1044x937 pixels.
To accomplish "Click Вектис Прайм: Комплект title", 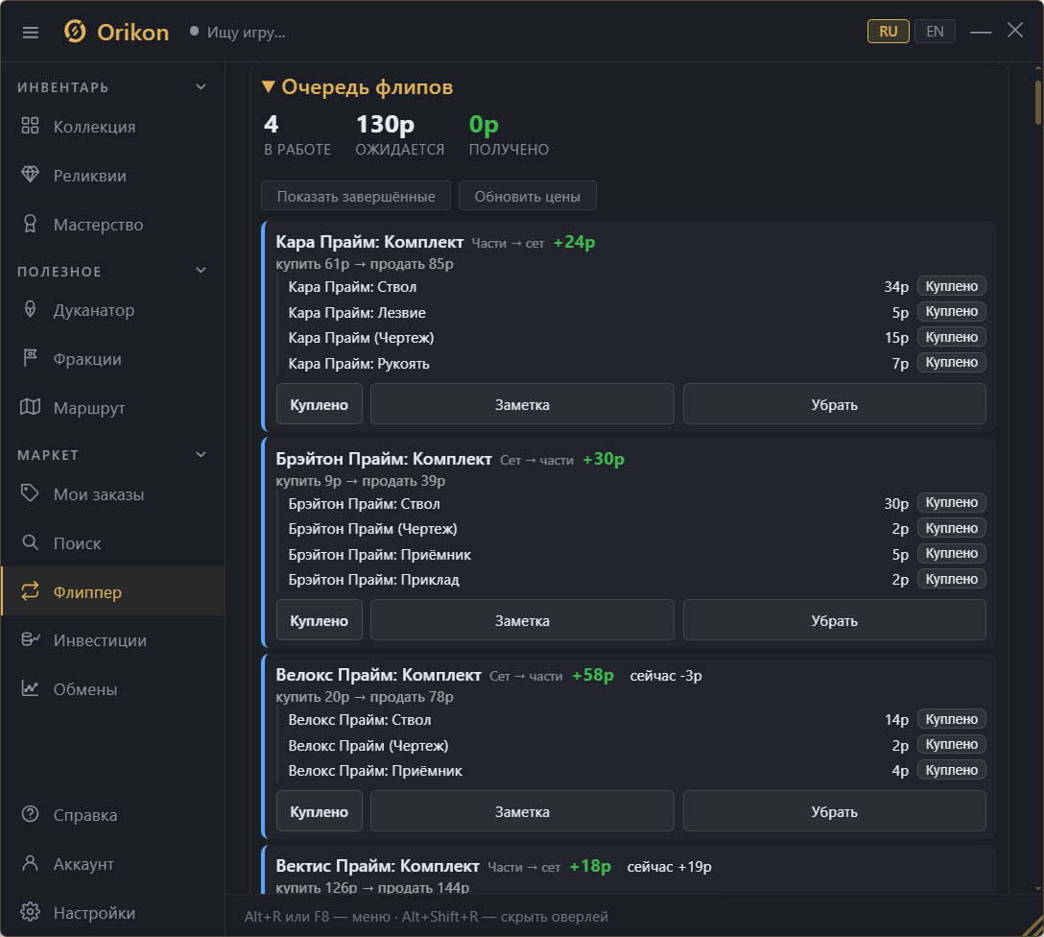I will pos(377,866).
